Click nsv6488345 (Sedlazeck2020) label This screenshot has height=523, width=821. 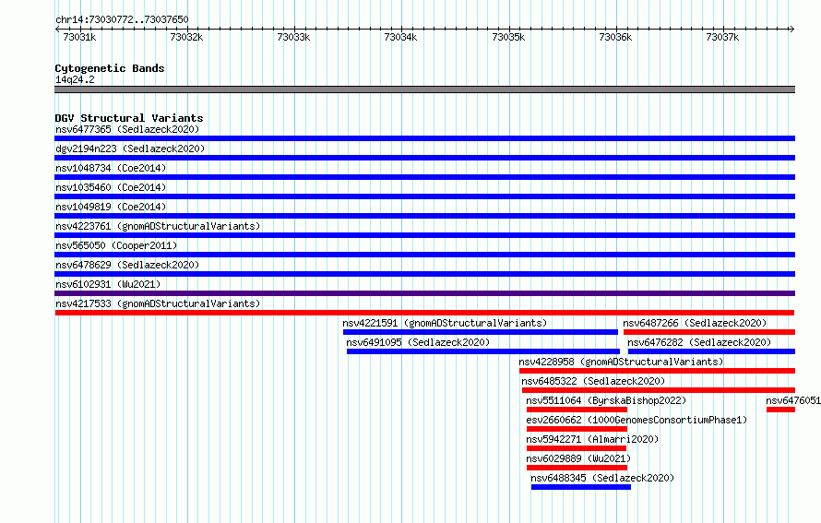pyautogui.click(x=602, y=478)
